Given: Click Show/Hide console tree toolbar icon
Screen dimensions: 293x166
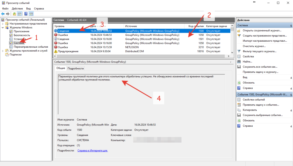Looking at the screenshot, I should [x=19, y=14].
